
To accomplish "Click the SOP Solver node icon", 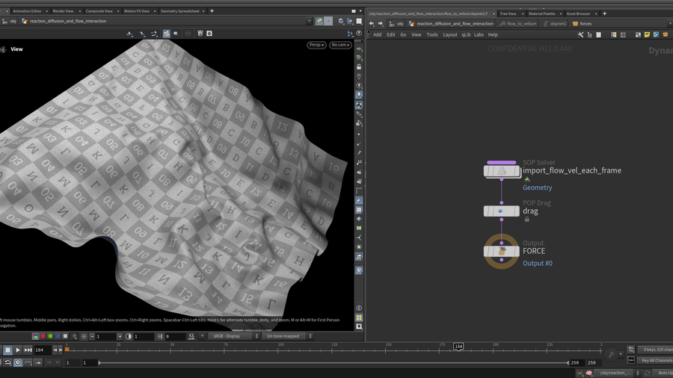I will [501, 171].
